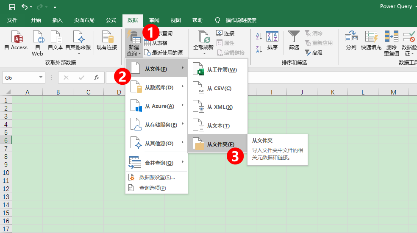The width and height of the screenshot is (417, 233).
Task: Import data 自 Web
Action: point(37,43)
